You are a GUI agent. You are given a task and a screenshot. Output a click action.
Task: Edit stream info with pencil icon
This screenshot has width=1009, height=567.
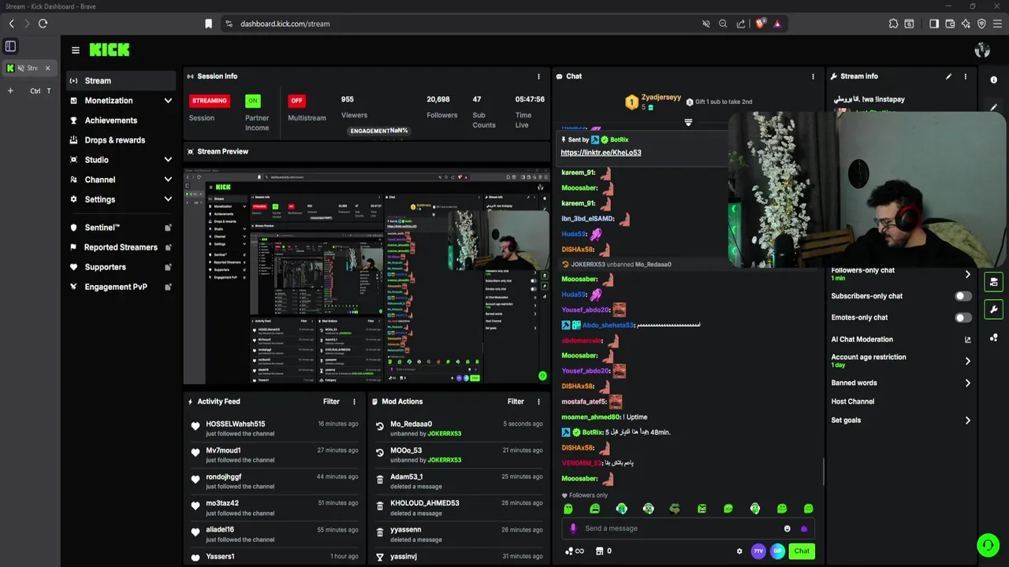tap(948, 76)
